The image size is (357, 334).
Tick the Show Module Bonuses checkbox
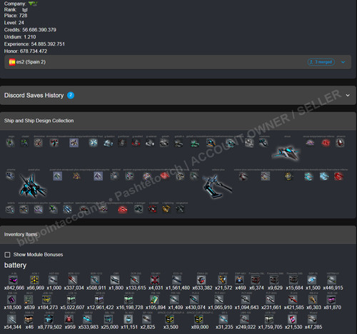click(x=7, y=255)
